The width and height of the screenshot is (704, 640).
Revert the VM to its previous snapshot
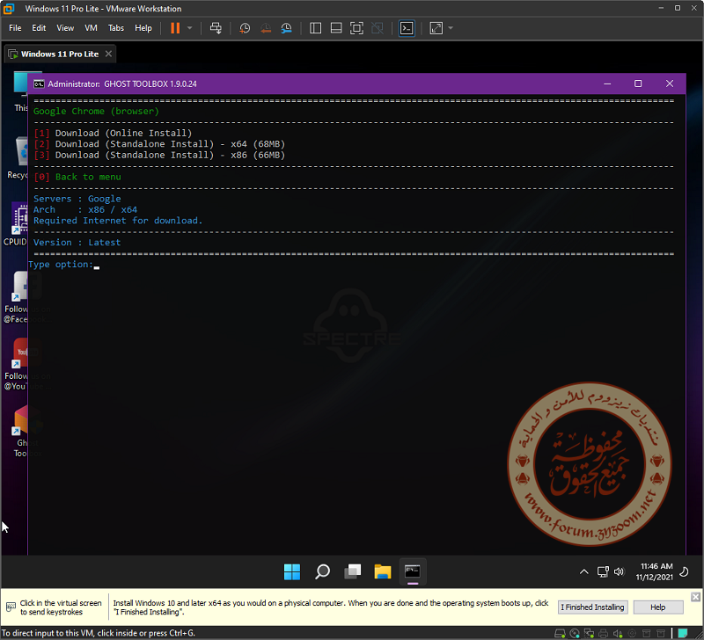click(266, 28)
